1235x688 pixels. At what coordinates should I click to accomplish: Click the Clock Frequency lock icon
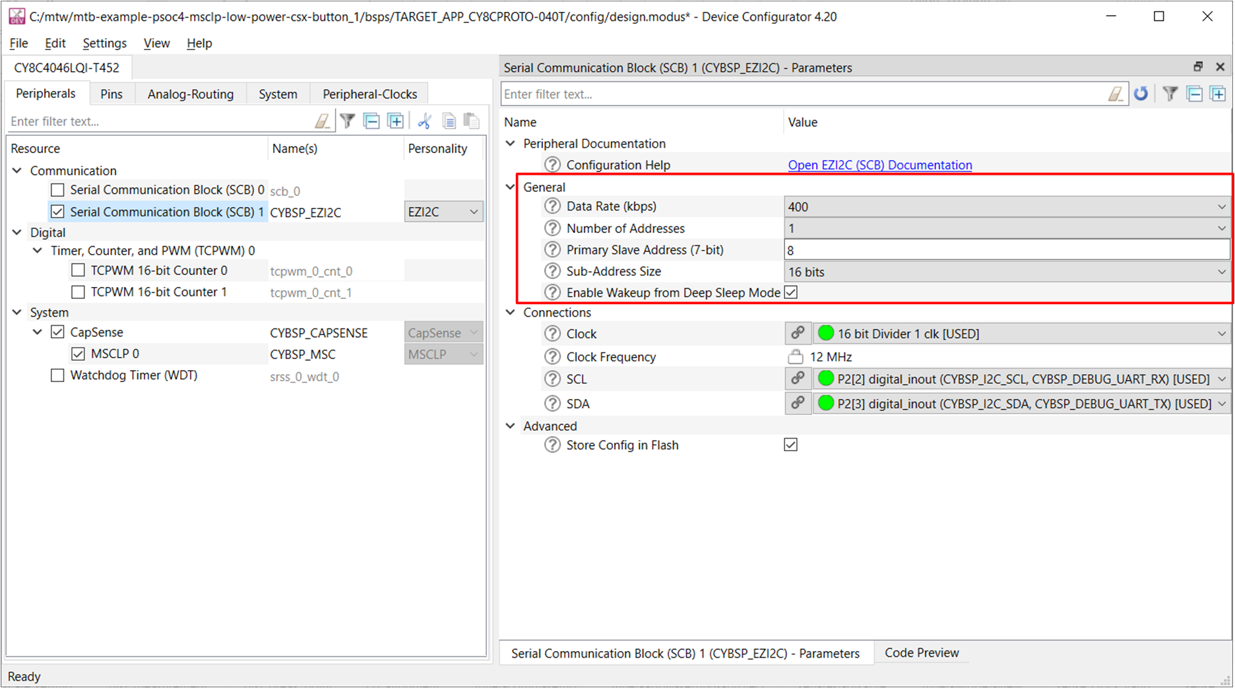796,357
